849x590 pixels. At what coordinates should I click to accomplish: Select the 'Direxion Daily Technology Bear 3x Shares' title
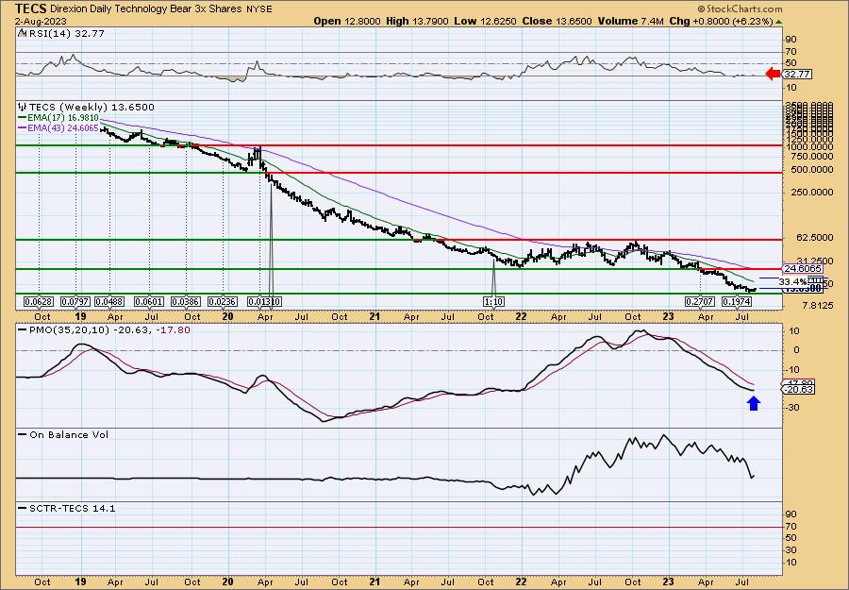point(147,9)
